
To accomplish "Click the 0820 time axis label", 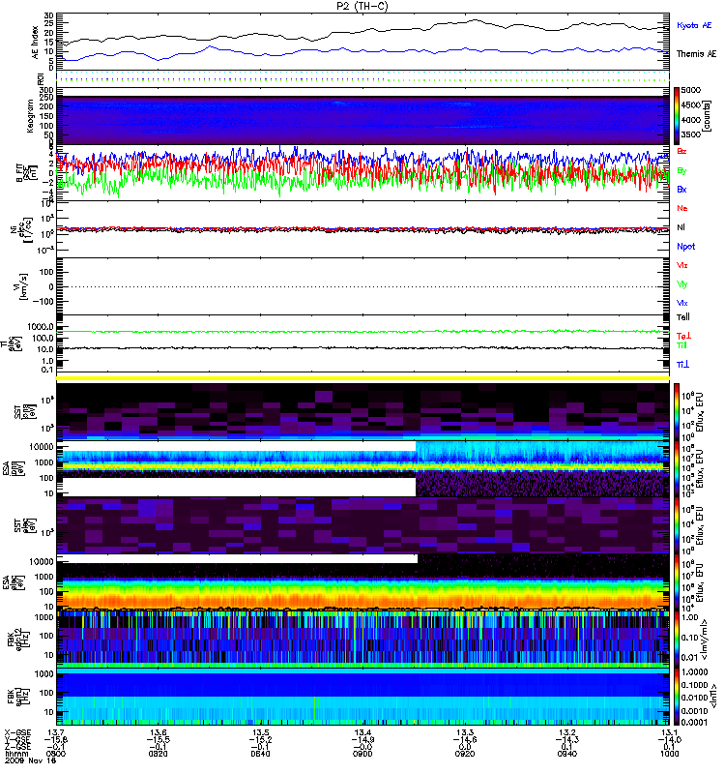I will point(158,754).
